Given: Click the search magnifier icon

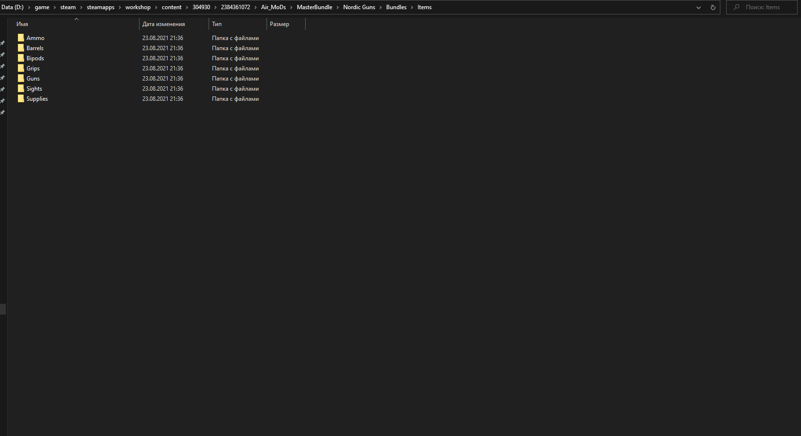Looking at the screenshot, I should pyautogui.click(x=736, y=7).
